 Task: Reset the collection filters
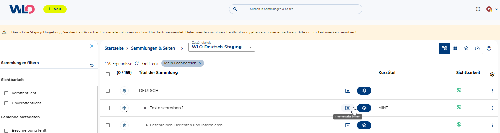(92, 65)
